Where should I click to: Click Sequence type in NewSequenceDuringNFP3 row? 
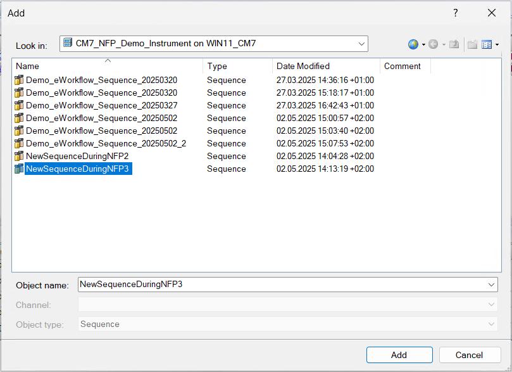[227, 169]
